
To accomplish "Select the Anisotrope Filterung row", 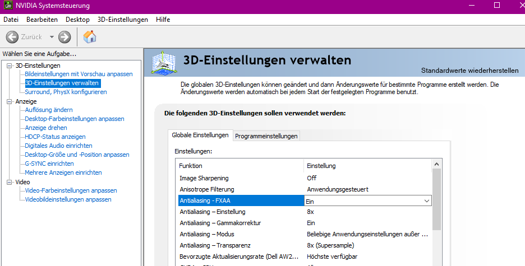I will pos(305,189).
